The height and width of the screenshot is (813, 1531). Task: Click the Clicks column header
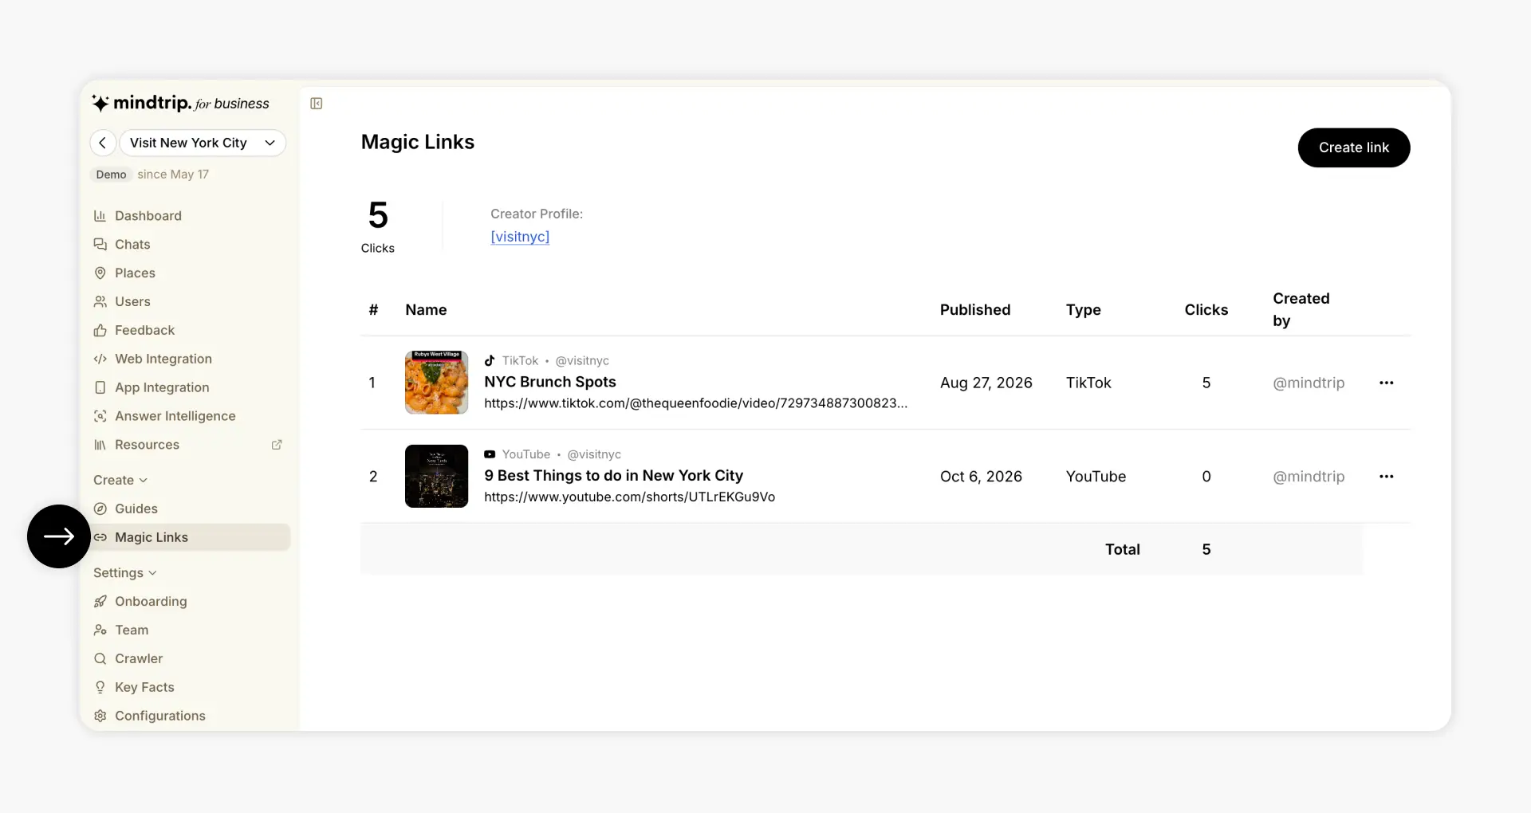tap(1206, 310)
